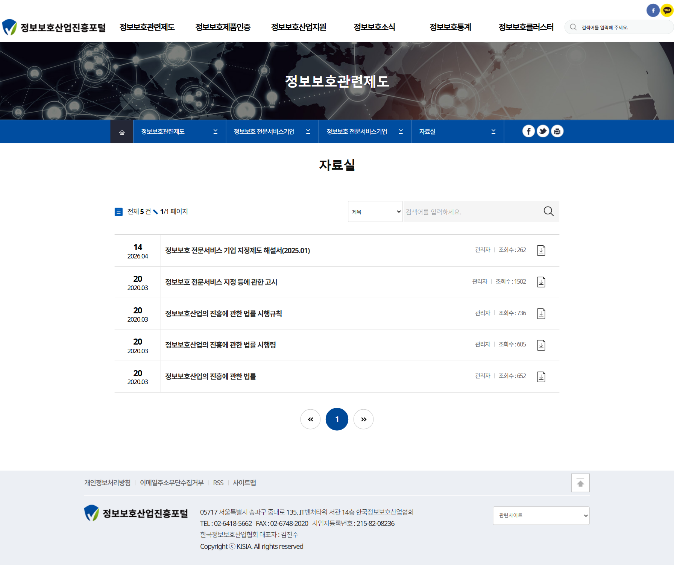Download attachment for 법률 시행령 row
Viewport: 674px width, 565px height.
(x=541, y=345)
